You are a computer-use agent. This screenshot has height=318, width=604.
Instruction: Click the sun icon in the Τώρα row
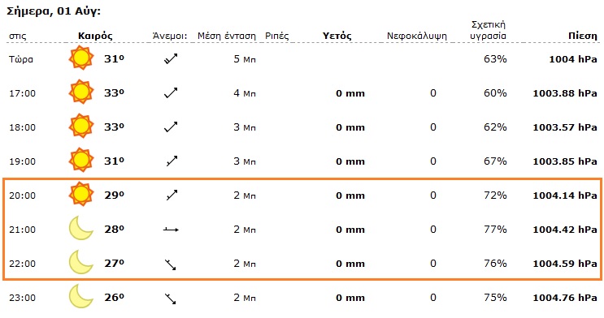tap(81, 58)
